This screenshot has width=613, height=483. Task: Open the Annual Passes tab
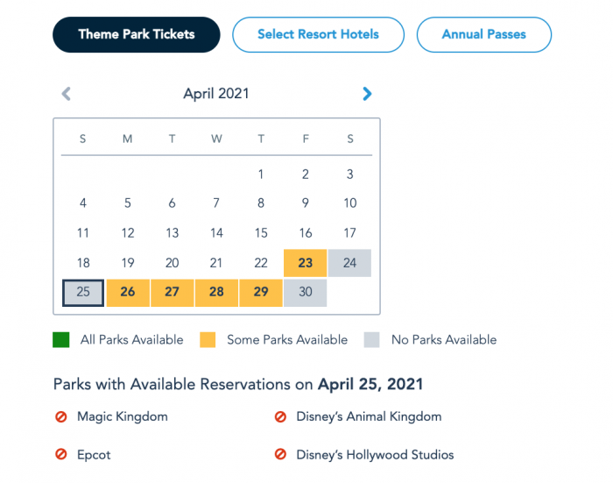(x=483, y=35)
